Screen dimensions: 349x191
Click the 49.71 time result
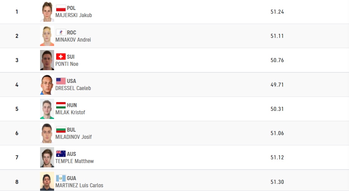(277, 85)
